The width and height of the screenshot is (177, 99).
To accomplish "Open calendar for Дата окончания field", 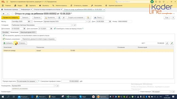I will (51, 29).
